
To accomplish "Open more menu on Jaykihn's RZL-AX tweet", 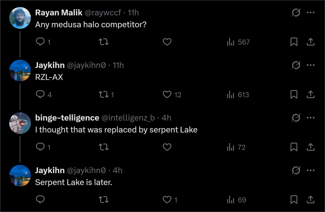I will click(310, 65).
